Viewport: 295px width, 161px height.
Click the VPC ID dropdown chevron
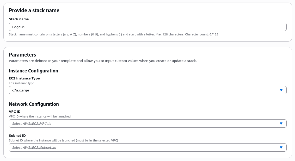(x=281, y=123)
